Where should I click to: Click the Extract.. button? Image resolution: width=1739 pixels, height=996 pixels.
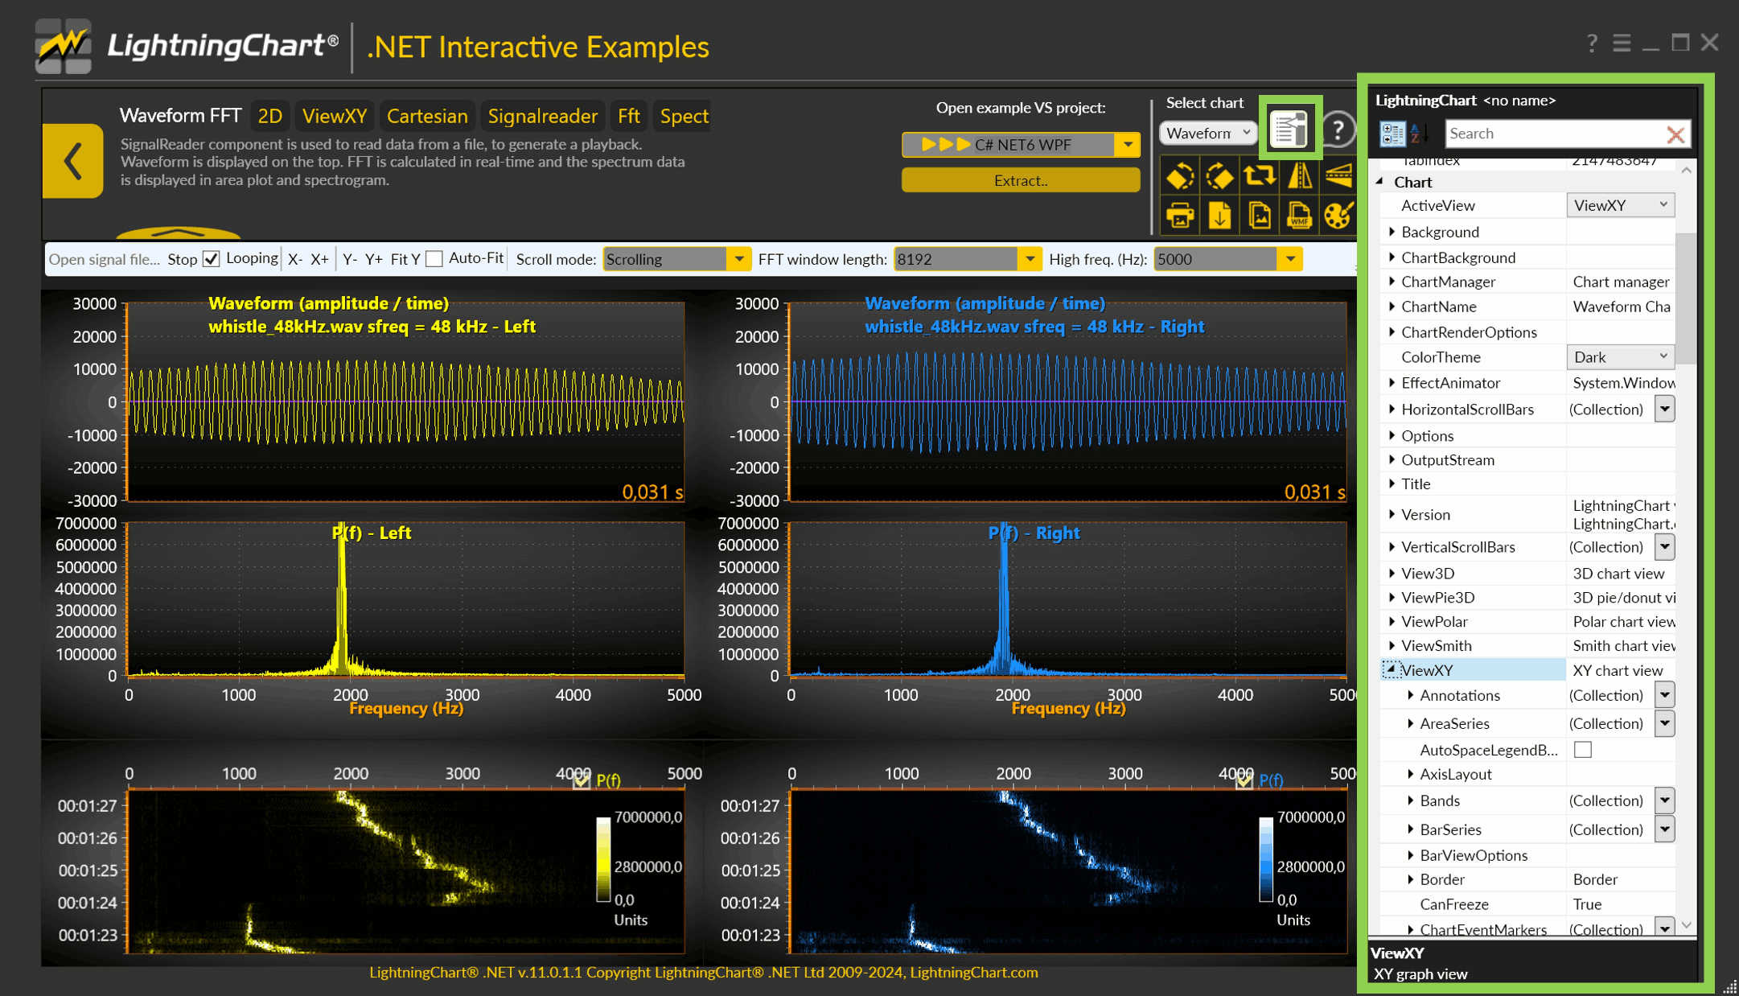tap(1021, 181)
